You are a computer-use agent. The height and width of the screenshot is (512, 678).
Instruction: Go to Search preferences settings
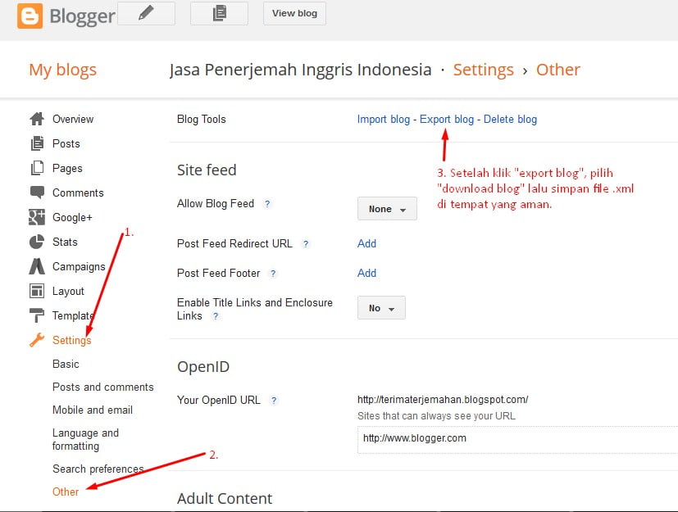pyautogui.click(x=98, y=469)
